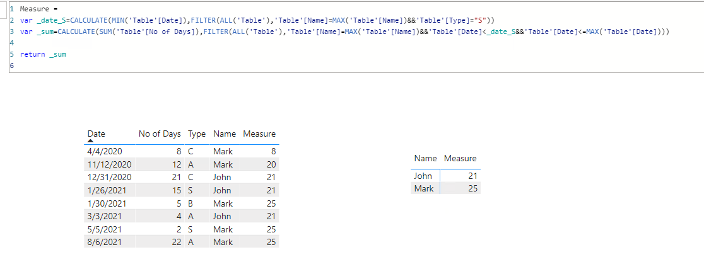Click the 'return _sum' line in formula editor
The image size is (704, 274).
43,54
